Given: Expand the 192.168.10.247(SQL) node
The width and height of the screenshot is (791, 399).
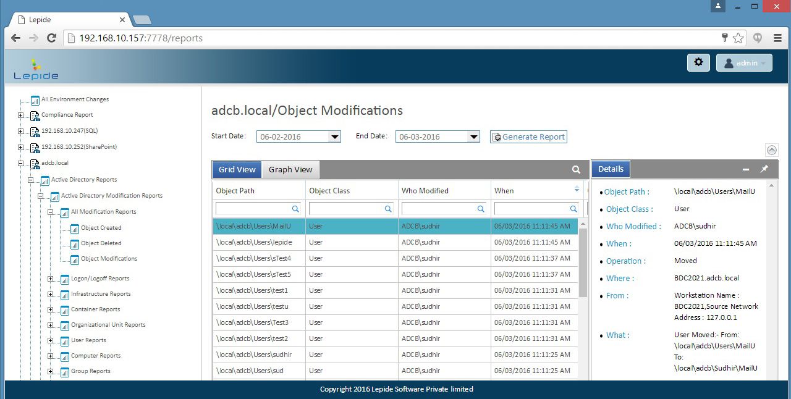Looking at the screenshot, I should click(x=21, y=131).
